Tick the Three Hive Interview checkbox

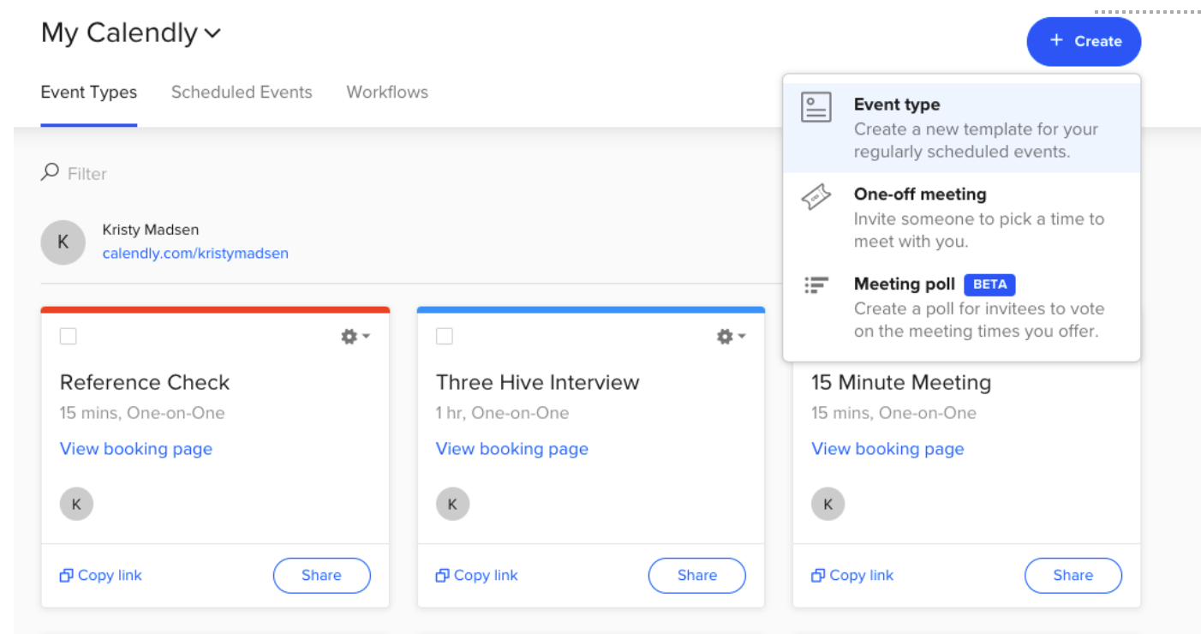coord(444,337)
